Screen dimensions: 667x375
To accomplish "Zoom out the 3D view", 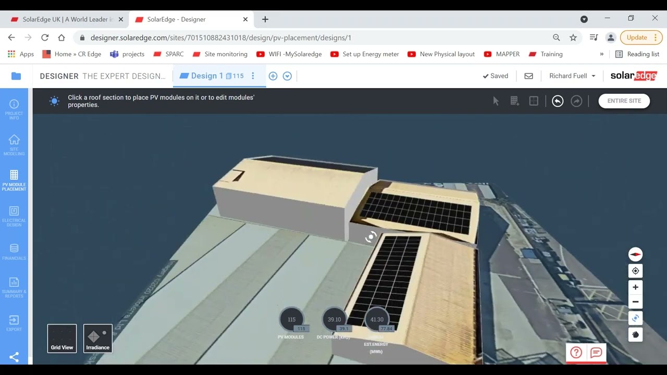I will pos(635,302).
